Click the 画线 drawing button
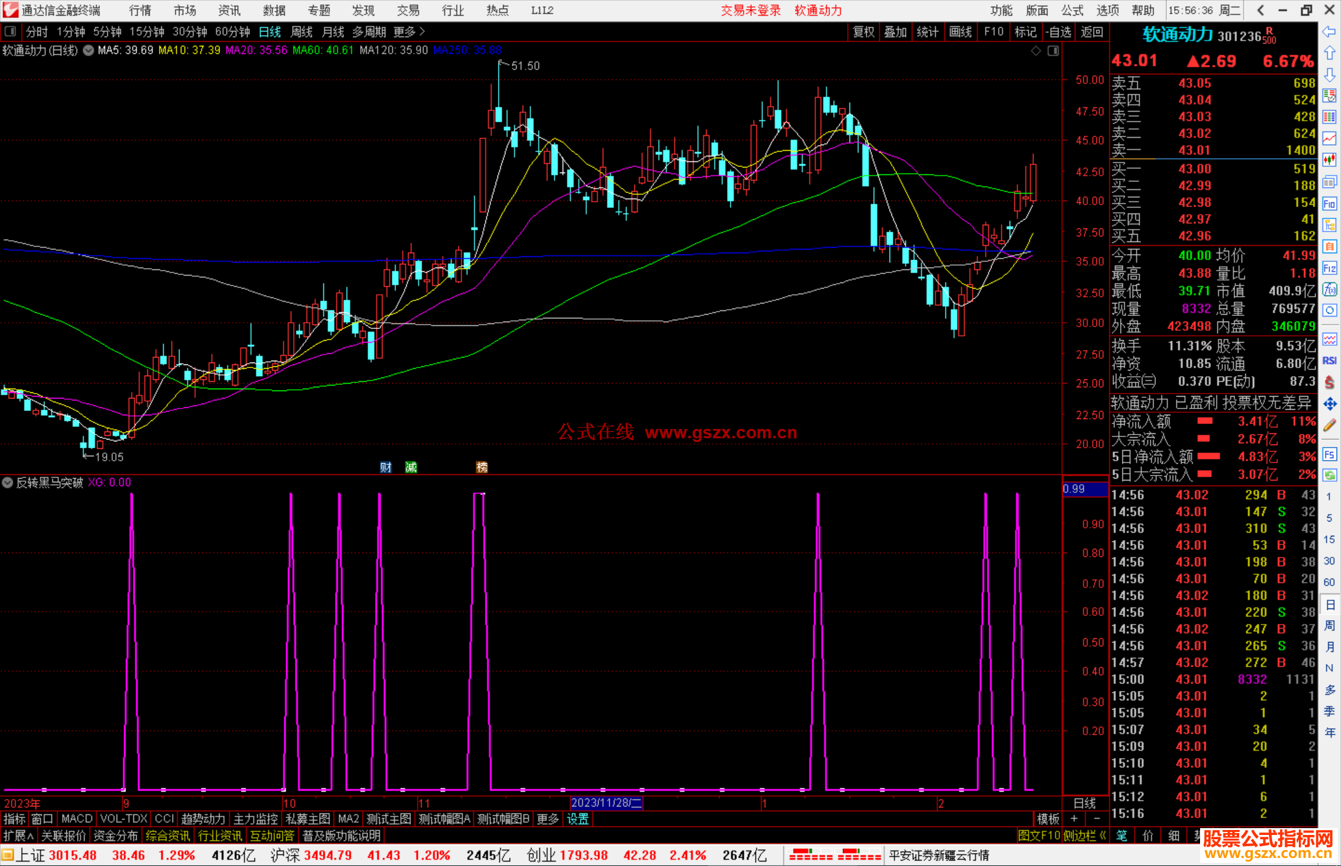1341x866 pixels. coord(960,32)
